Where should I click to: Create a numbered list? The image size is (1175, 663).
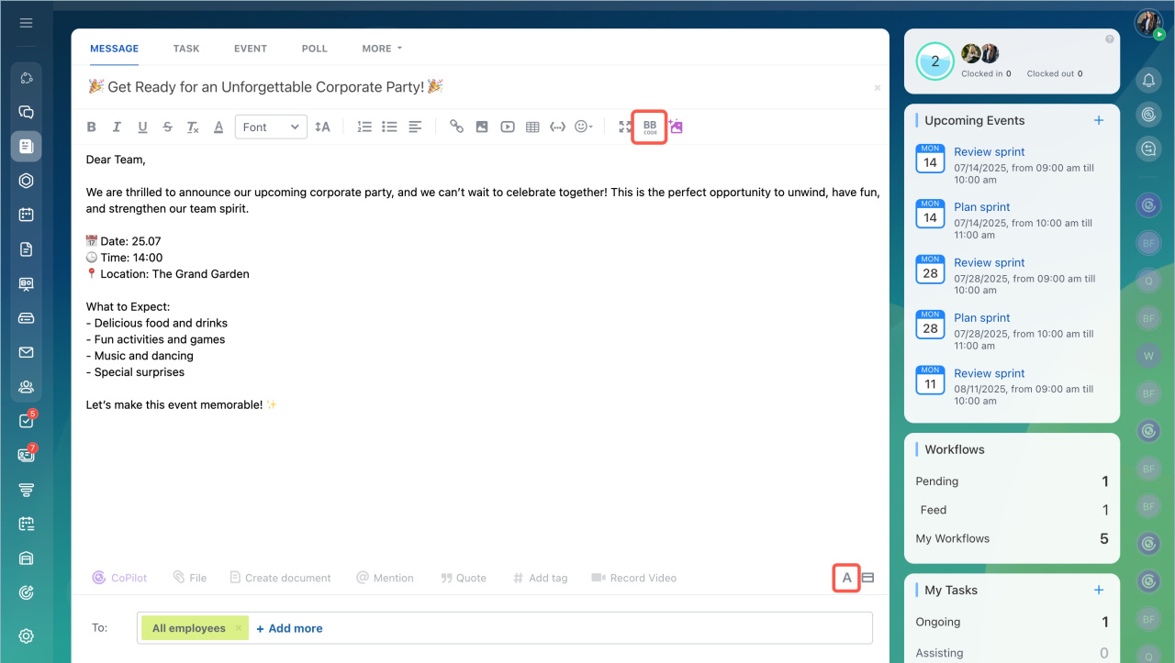[364, 127]
